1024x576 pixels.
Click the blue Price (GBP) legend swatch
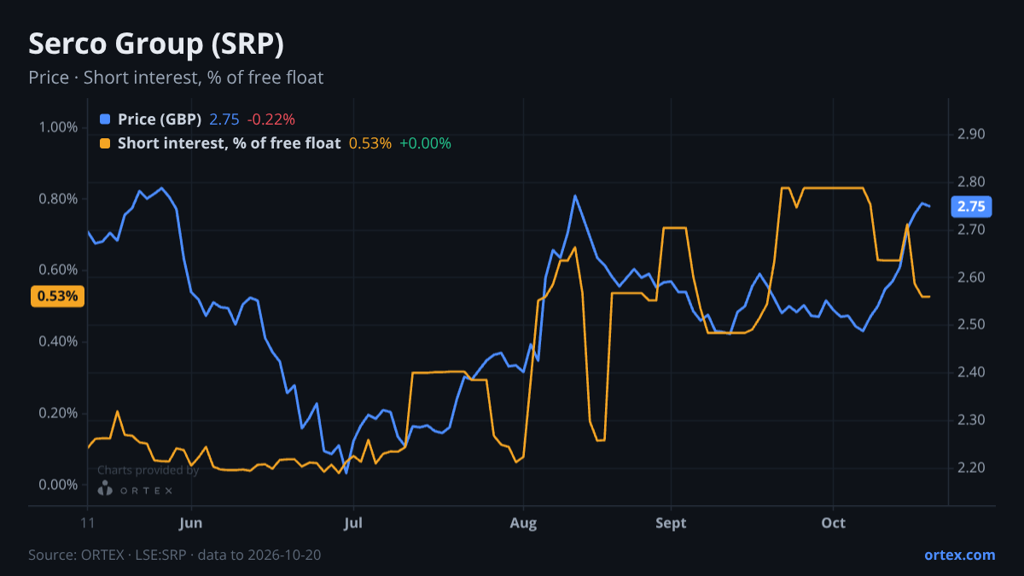coord(105,119)
